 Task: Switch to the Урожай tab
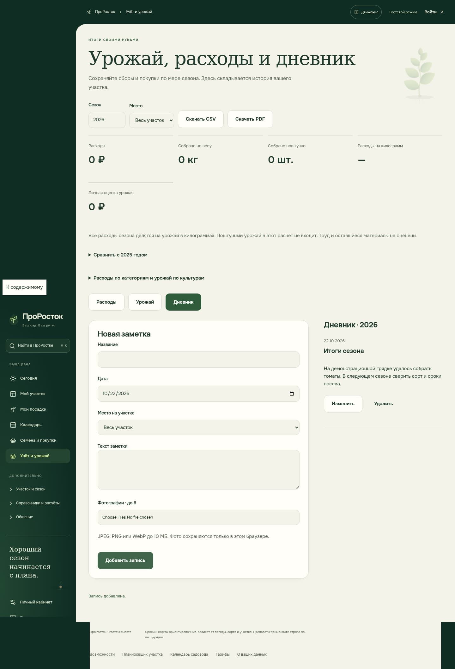145,302
